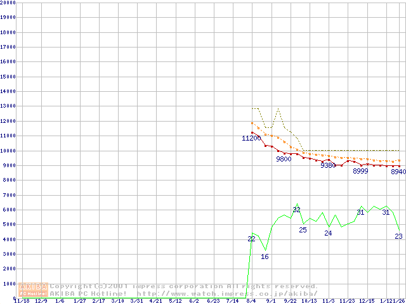Click the 20000 value on the y-axis
This screenshot has width=406, height=304.
click(8, 2)
